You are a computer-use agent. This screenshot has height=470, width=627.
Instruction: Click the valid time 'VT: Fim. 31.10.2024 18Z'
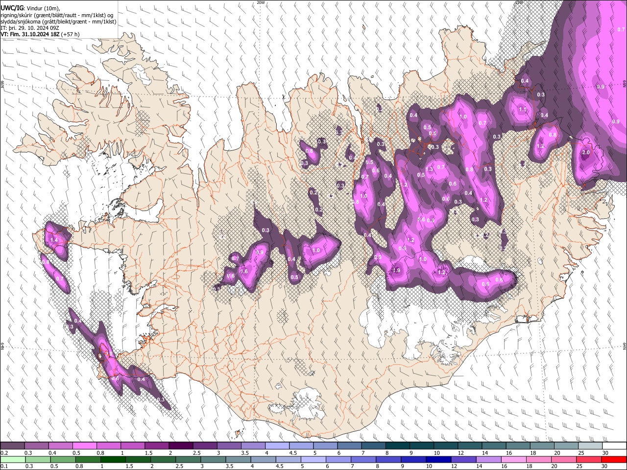tap(30, 34)
